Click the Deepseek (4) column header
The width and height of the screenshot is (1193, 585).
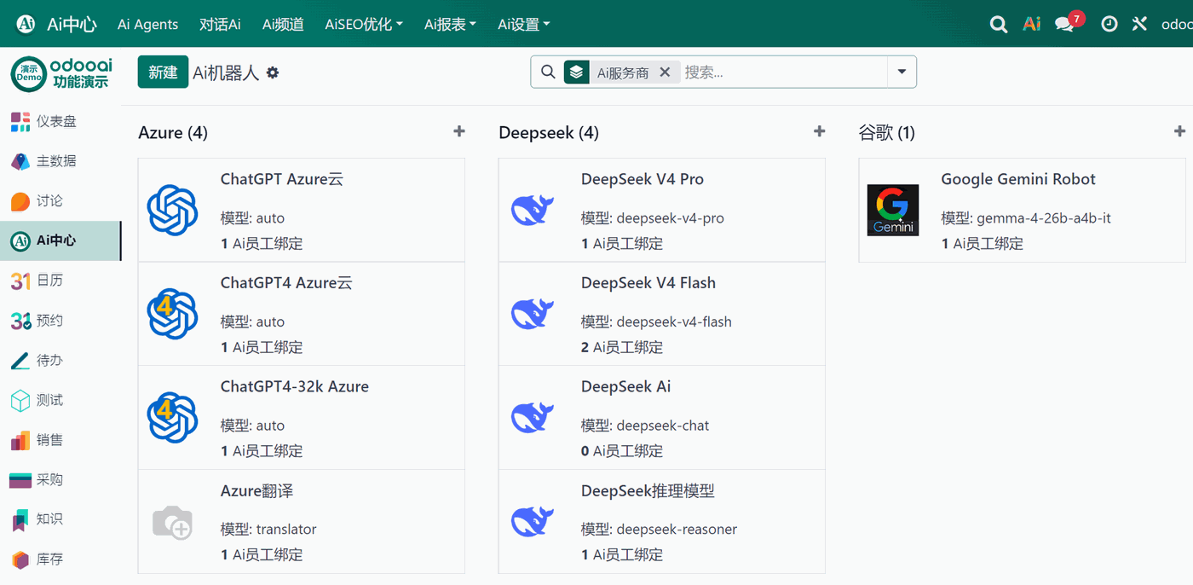(549, 132)
